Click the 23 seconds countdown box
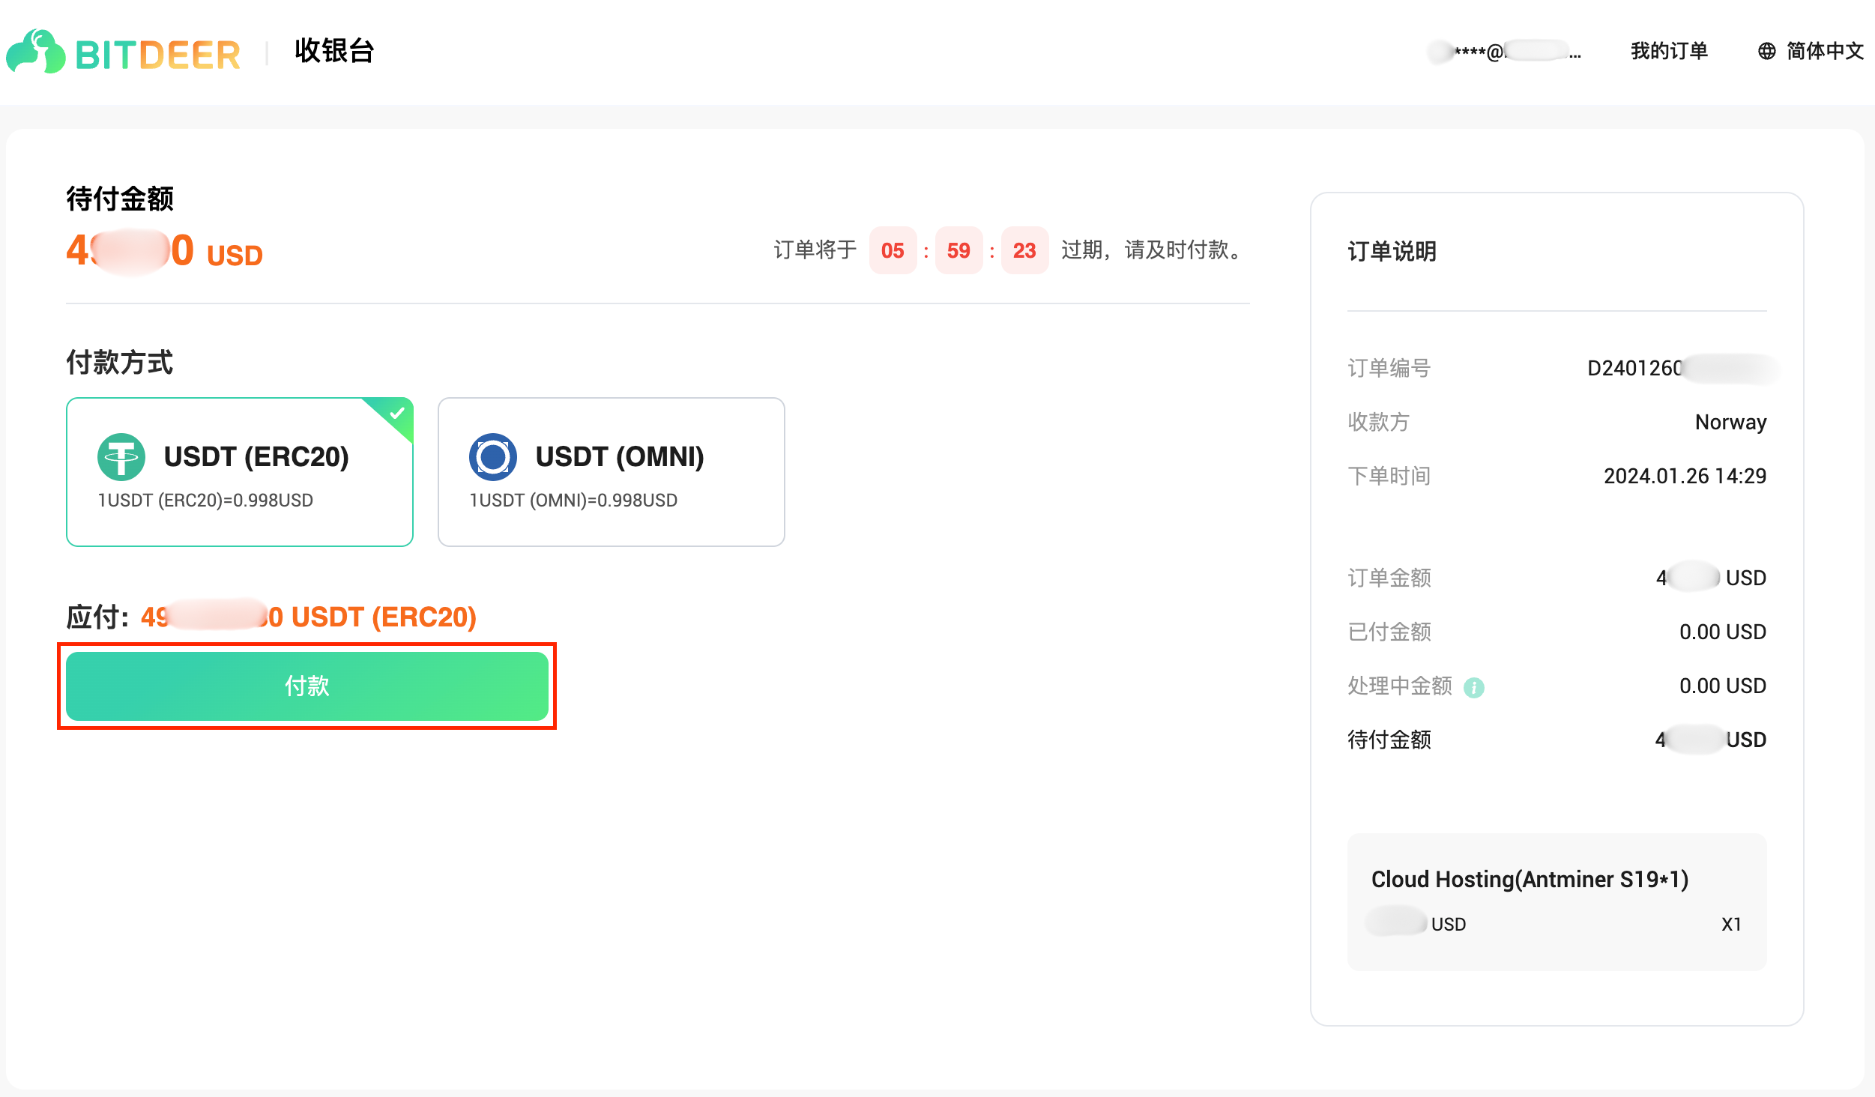The width and height of the screenshot is (1875, 1097). point(1024,250)
